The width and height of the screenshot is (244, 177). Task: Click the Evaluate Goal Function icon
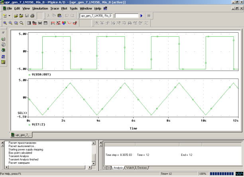(58, 23)
